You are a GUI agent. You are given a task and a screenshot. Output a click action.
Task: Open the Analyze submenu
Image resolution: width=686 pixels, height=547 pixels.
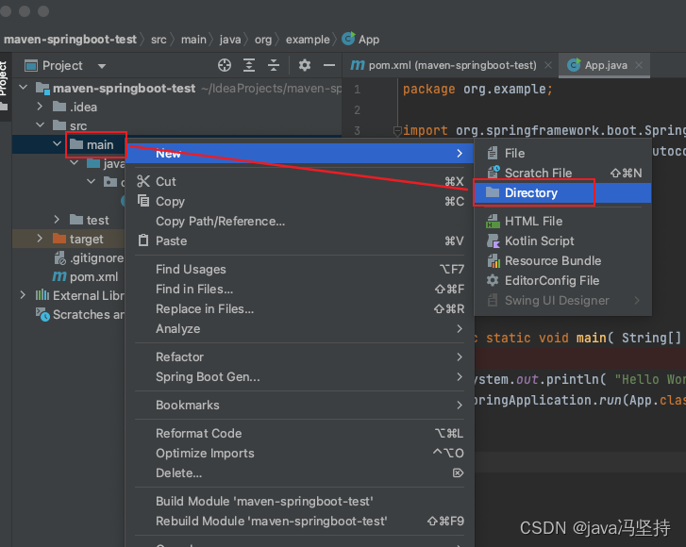coord(300,329)
